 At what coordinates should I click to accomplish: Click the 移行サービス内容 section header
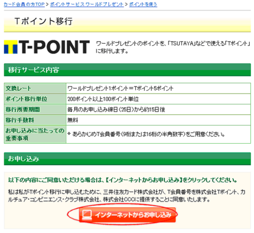point(128,70)
